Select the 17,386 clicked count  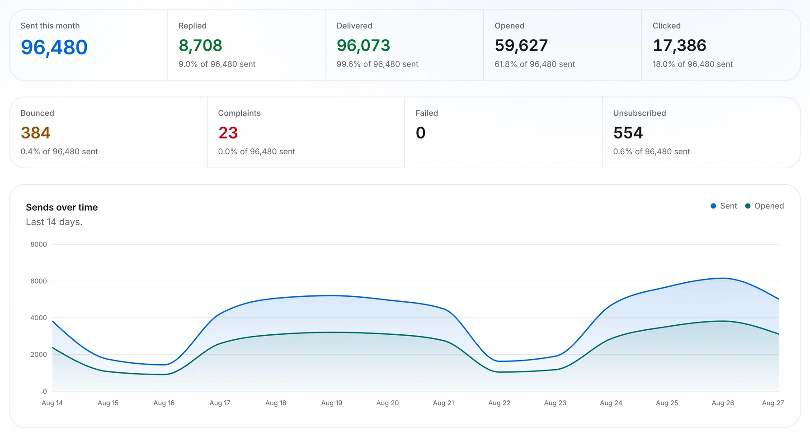679,45
